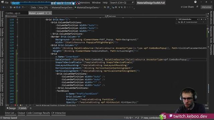Screen dimensions: 214x120
Task: Open the Output panel tab
Action: click(21, 113)
